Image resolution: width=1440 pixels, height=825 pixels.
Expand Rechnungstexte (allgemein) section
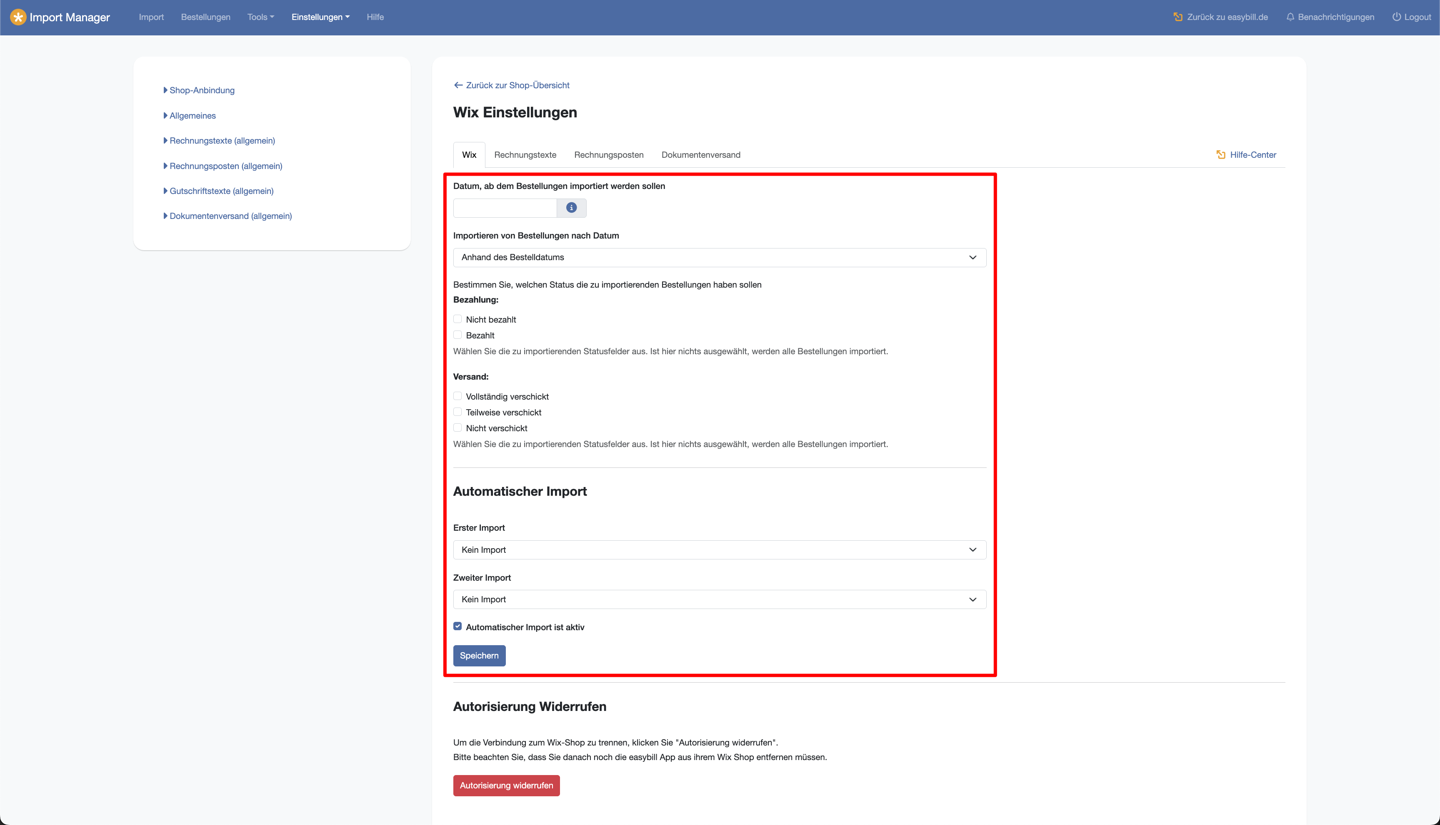point(220,141)
